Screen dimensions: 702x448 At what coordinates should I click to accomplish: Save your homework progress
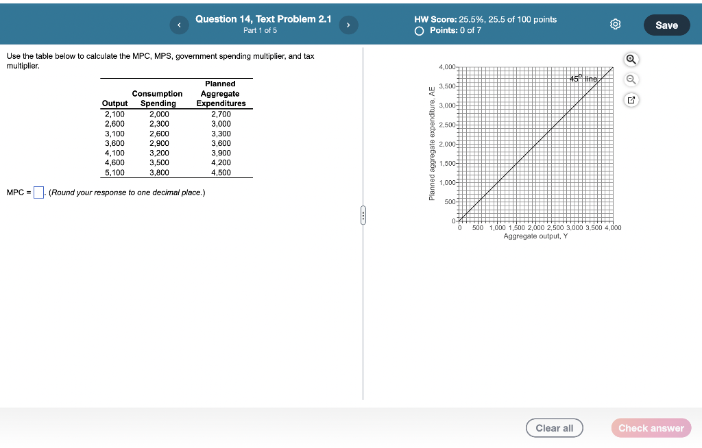click(666, 24)
